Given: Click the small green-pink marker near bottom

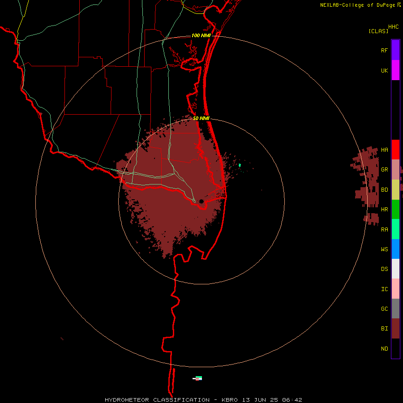Looking at the screenshot, I should (197, 378).
